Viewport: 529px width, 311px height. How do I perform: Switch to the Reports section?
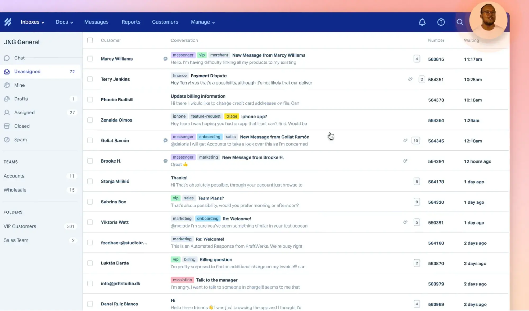[x=131, y=22]
